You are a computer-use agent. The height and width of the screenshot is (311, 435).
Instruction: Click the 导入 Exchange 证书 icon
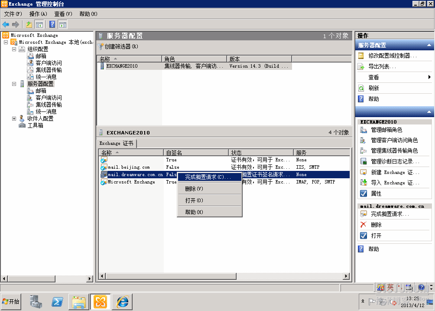click(x=364, y=183)
